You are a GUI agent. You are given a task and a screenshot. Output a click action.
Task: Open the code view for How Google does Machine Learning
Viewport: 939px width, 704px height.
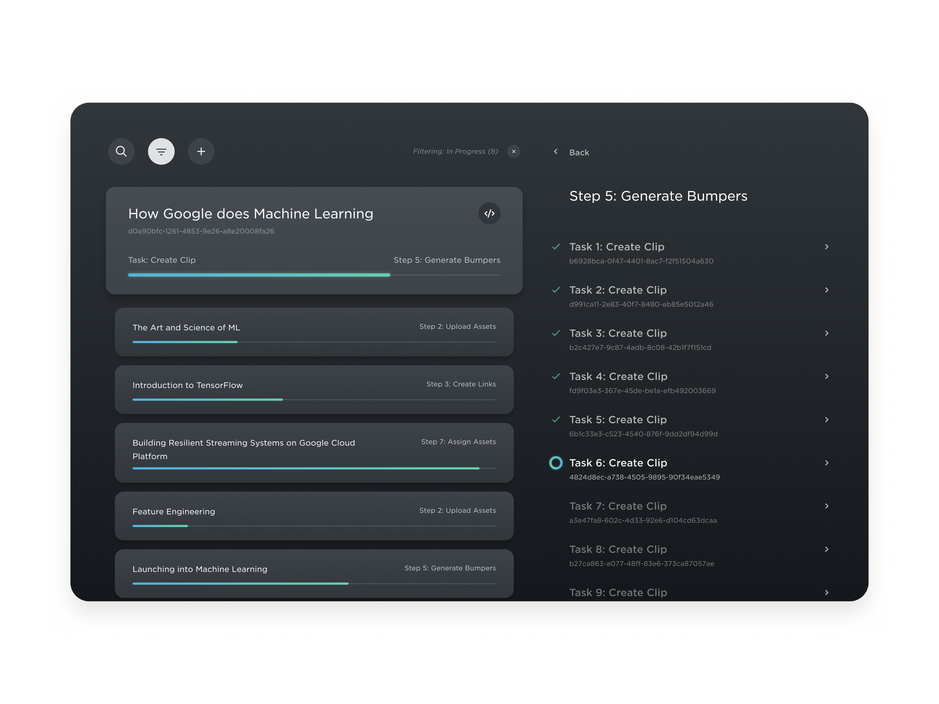489,213
